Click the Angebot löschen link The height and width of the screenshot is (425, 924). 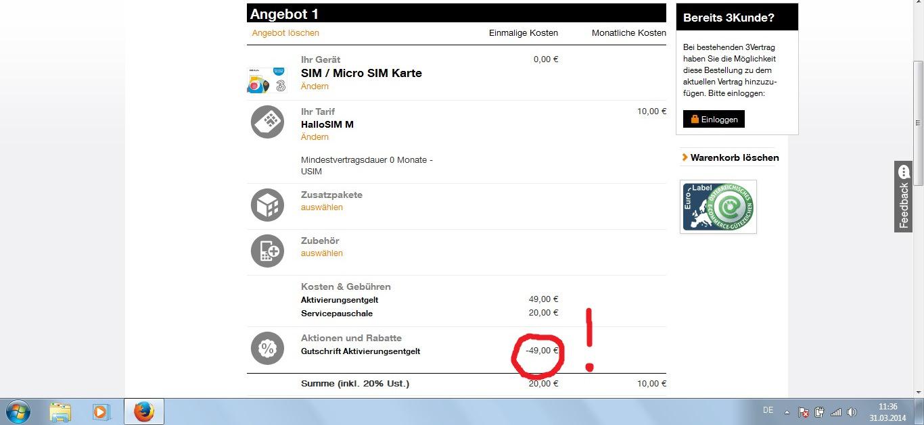click(x=285, y=33)
